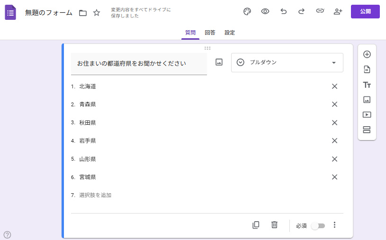Open the add collaborators icon

pyautogui.click(x=338, y=12)
